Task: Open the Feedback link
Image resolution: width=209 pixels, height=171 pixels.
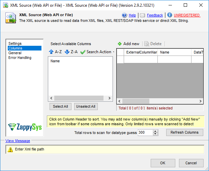Action: click(x=155, y=15)
